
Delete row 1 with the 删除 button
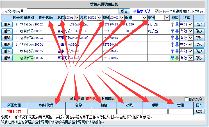tap(7, 24)
